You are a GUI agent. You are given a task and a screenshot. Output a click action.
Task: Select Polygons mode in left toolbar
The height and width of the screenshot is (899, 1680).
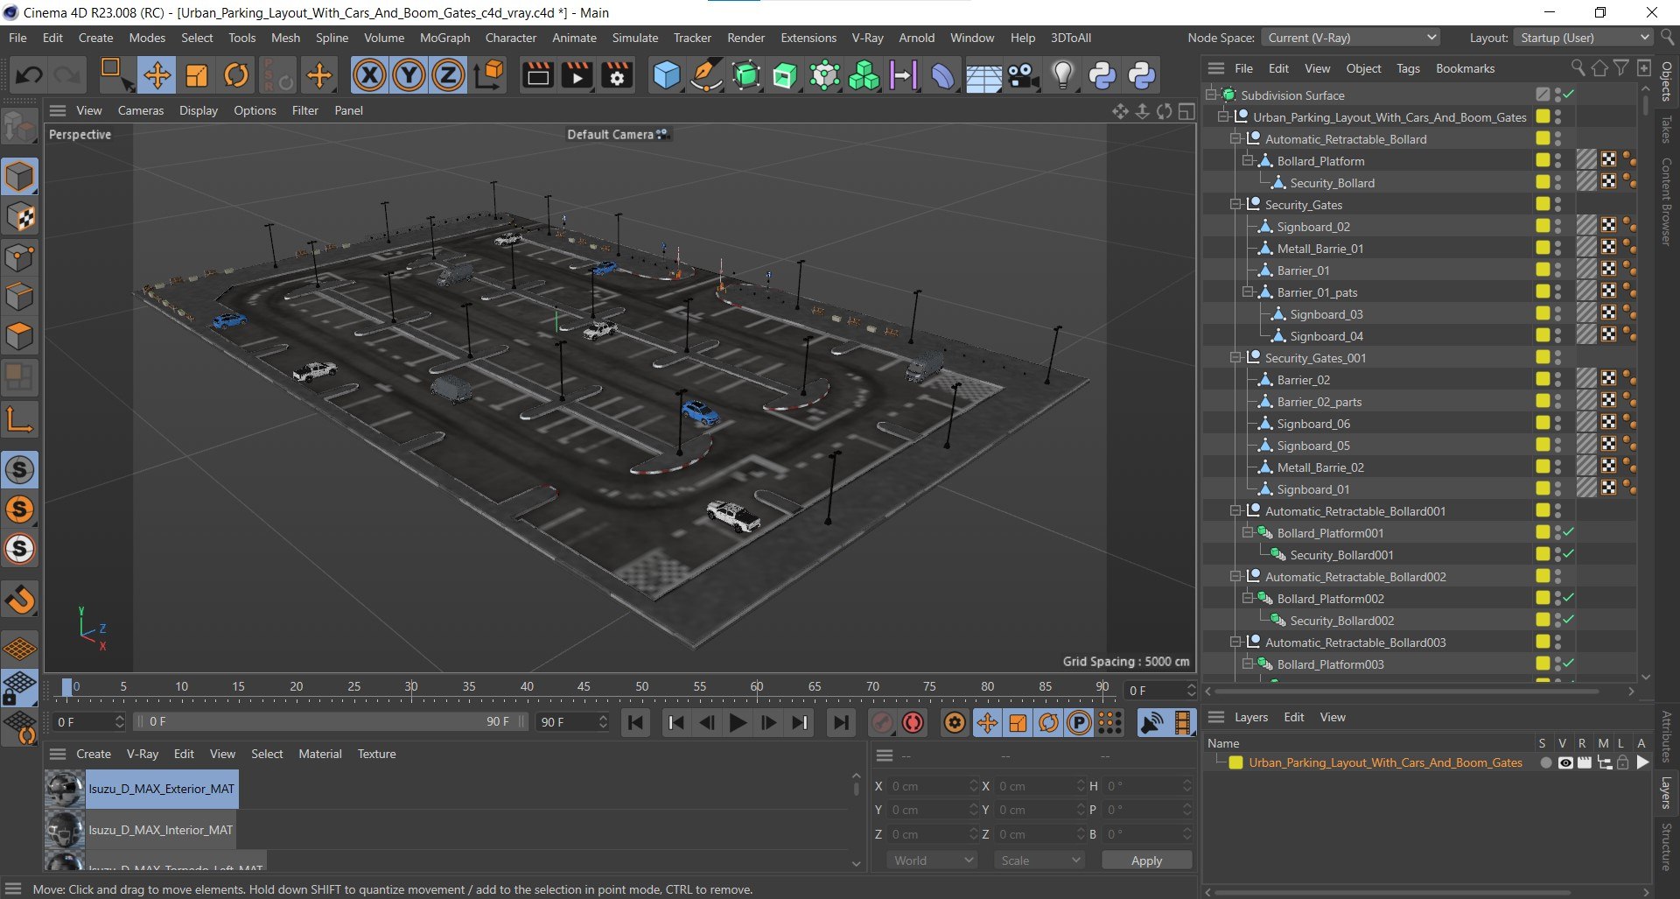pyautogui.click(x=19, y=337)
